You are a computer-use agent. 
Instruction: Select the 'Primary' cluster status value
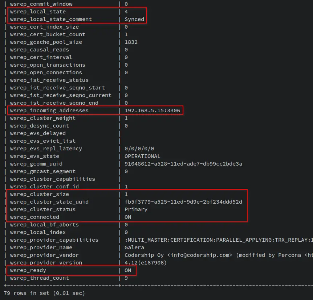tap(136, 209)
